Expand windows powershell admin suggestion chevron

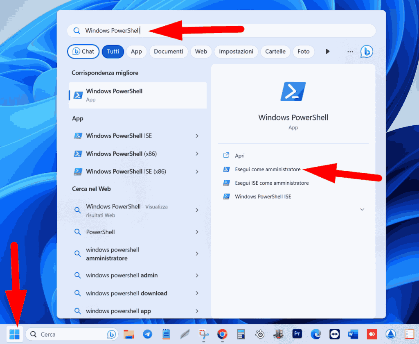click(x=197, y=275)
